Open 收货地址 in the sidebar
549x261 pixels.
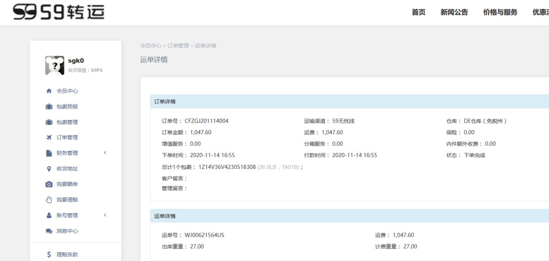[x=67, y=169]
